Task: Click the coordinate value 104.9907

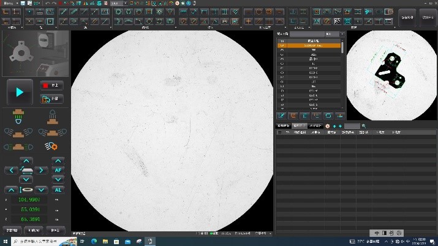Action: pyautogui.click(x=29, y=200)
